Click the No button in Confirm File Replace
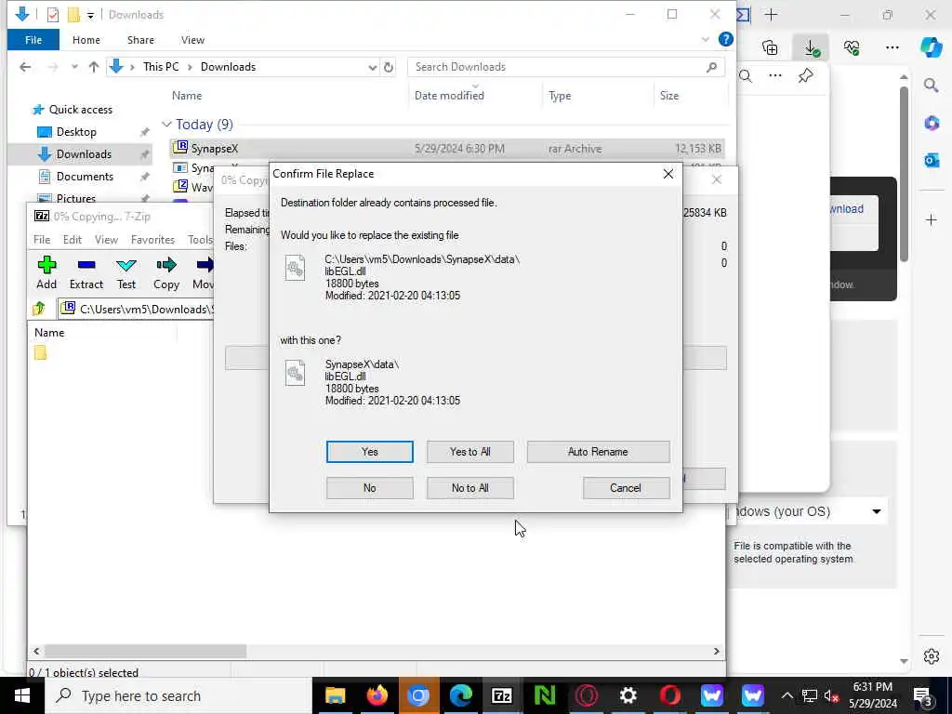This screenshot has width=952, height=714. [x=369, y=488]
